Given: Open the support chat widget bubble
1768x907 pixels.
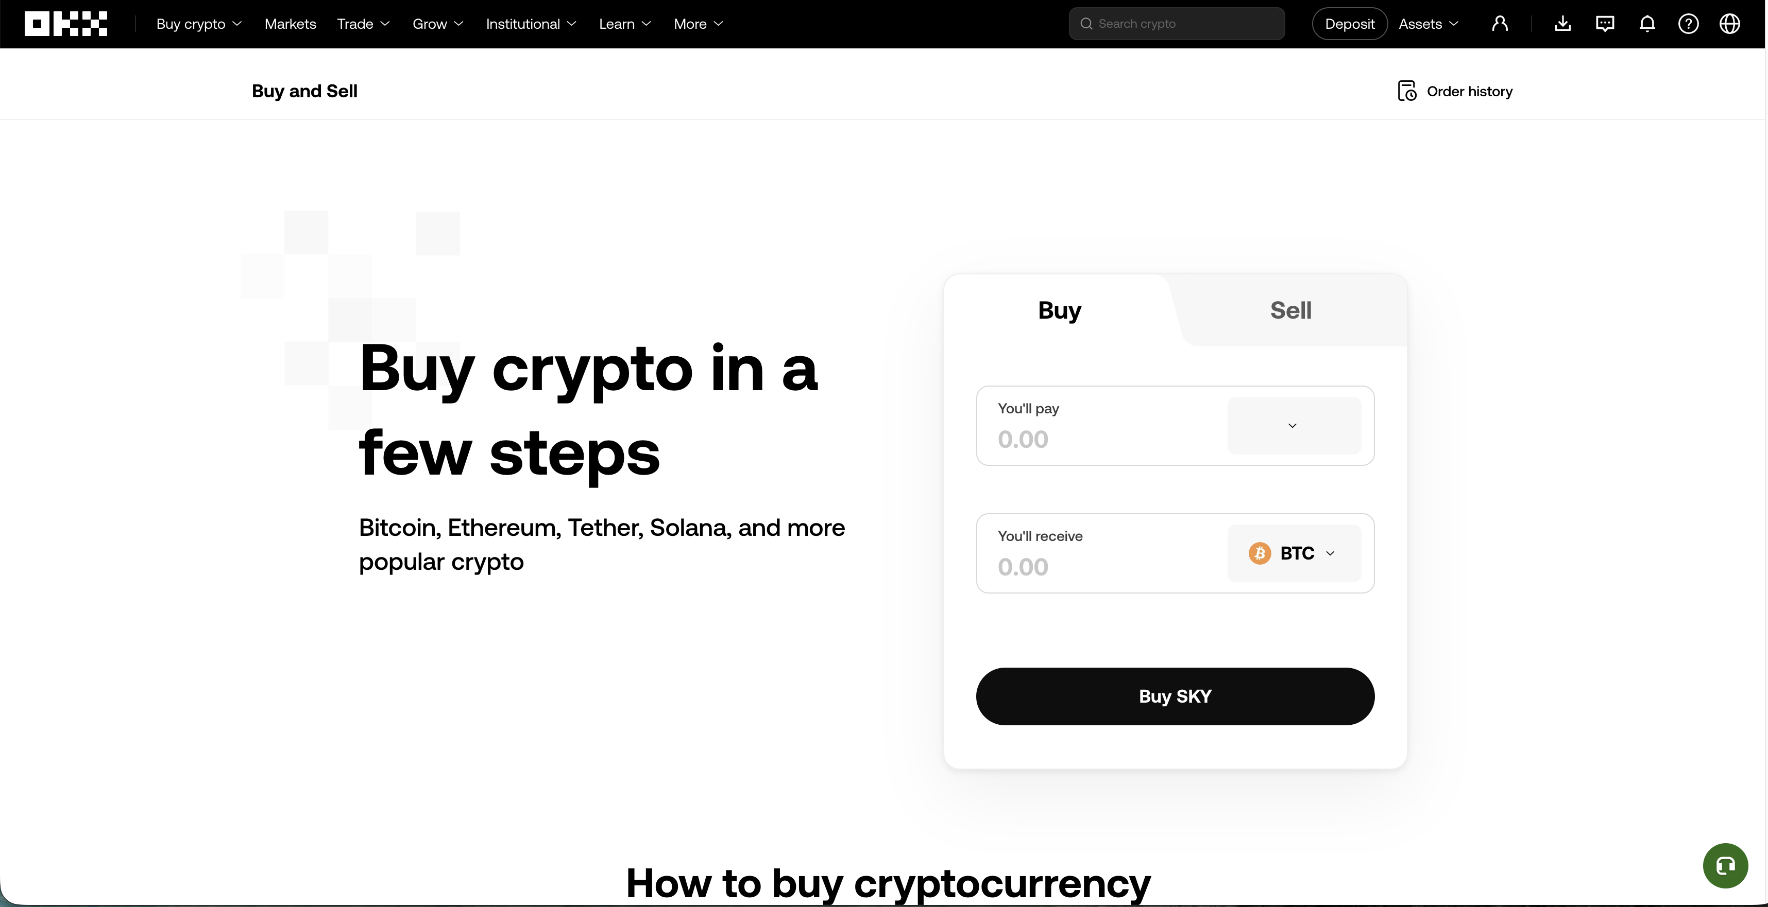Looking at the screenshot, I should pos(1725,865).
